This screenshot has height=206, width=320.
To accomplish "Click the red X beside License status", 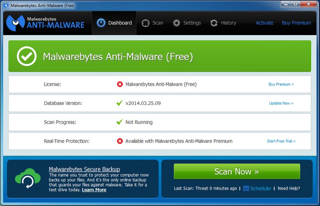I will (x=120, y=84).
